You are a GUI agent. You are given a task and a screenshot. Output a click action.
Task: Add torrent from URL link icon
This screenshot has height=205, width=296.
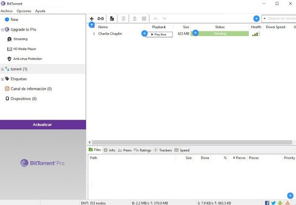[101, 19]
